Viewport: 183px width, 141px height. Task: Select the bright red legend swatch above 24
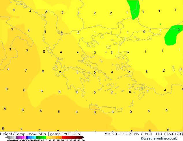pos(63,137)
